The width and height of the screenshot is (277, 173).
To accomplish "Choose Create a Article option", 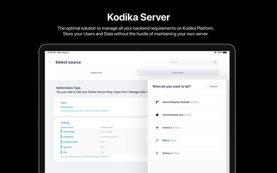I will coord(187,127).
